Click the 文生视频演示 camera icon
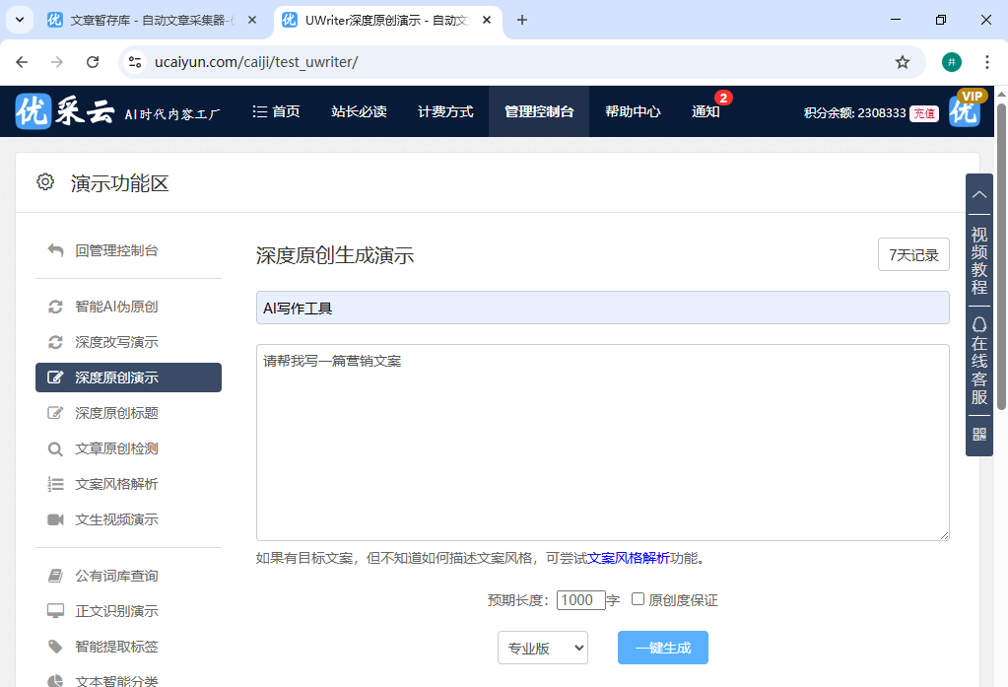The width and height of the screenshot is (1008, 687). (56, 519)
